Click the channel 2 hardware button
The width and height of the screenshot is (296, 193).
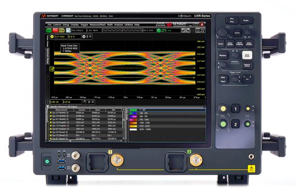[235, 125]
